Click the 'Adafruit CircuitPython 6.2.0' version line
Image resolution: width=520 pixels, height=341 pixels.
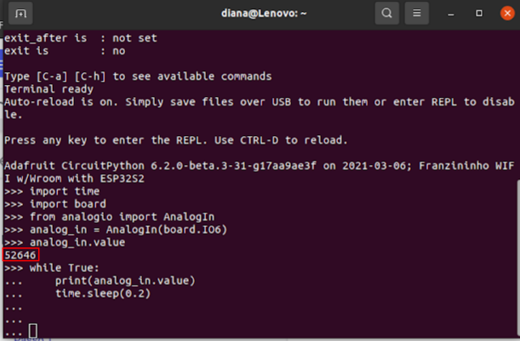click(259, 172)
